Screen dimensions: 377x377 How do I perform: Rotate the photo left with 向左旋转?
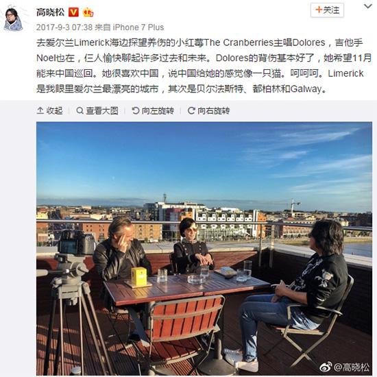click(x=153, y=110)
